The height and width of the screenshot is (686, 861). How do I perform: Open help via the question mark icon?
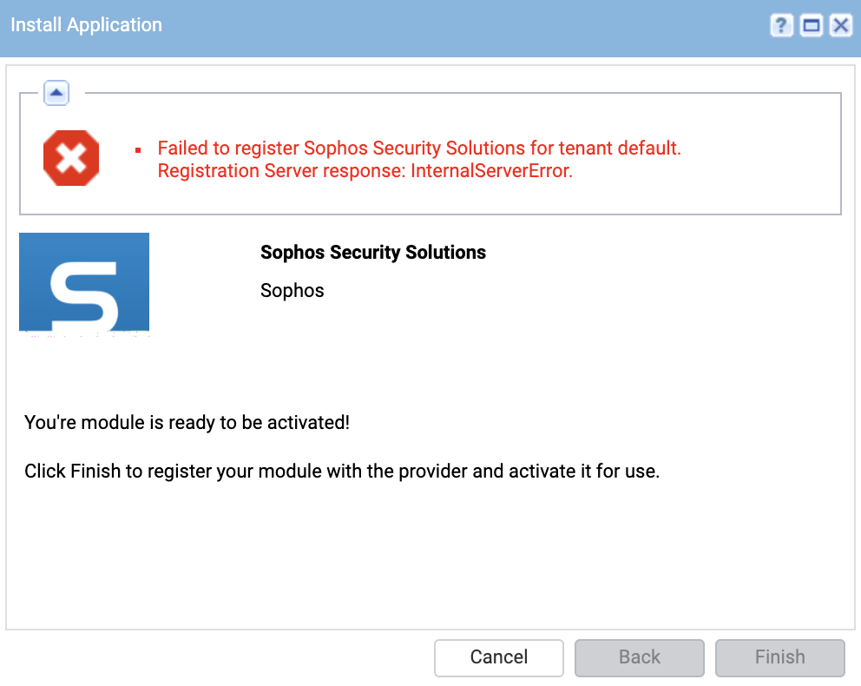click(x=781, y=26)
